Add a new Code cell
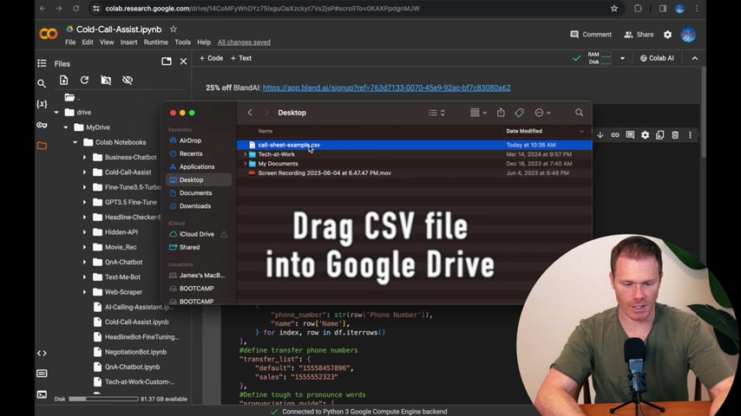The image size is (741, 416). pos(211,58)
